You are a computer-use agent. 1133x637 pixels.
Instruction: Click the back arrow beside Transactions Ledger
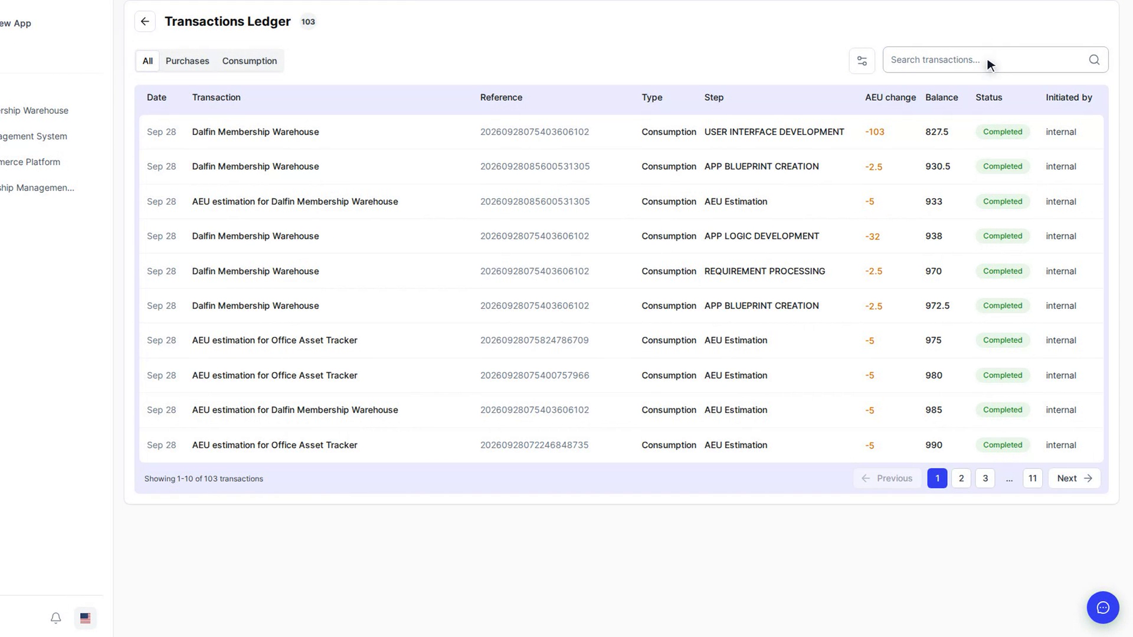[145, 22]
